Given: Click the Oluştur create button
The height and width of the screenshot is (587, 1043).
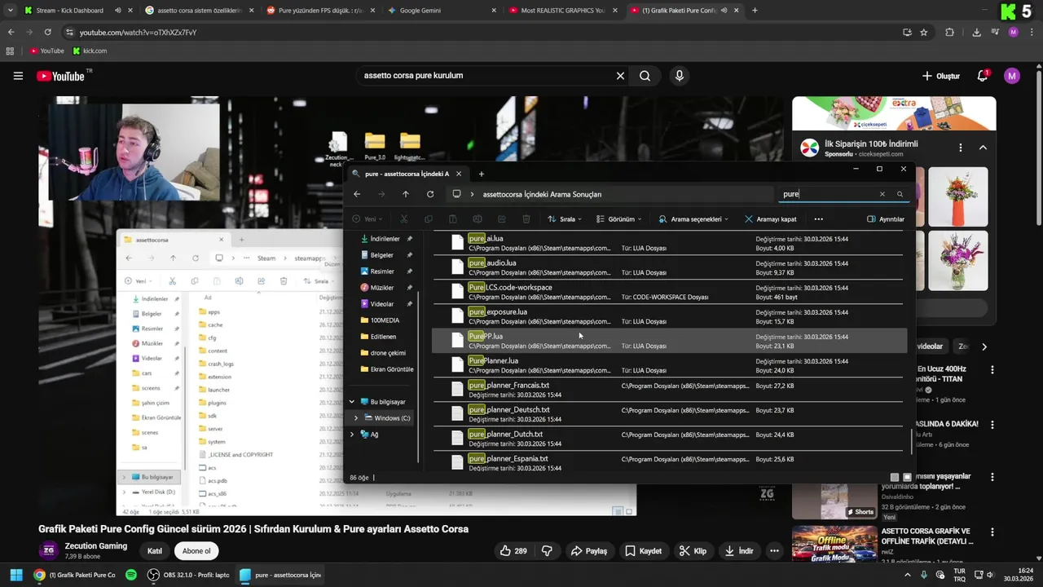Looking at the screenshot, I should 941,76.
